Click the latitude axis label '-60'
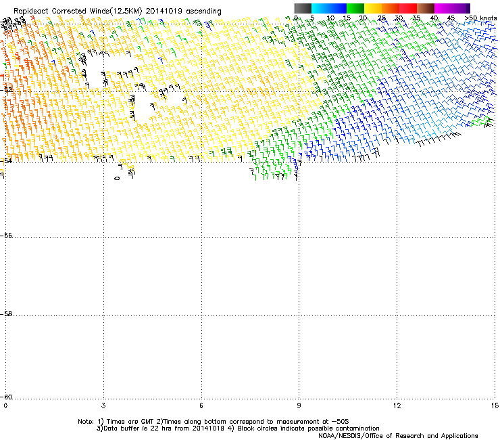 coord(6,397)
